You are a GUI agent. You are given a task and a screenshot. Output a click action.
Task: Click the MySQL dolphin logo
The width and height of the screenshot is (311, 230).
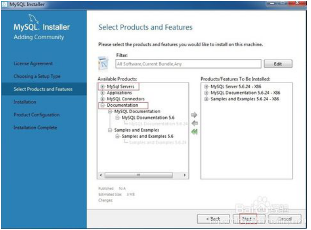tap(33, 19)
